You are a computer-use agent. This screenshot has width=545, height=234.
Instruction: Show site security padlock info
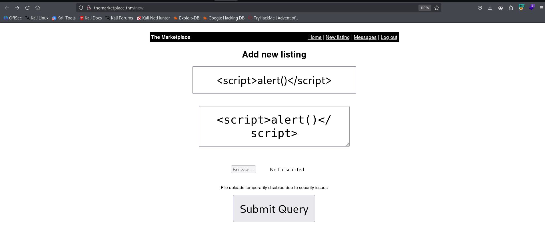[x=89, y=8]
